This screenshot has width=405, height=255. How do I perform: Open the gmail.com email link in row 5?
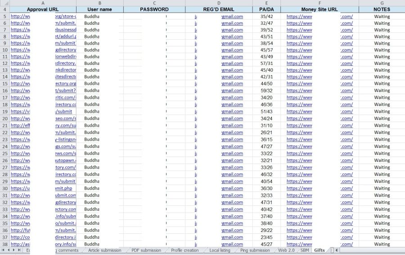point(219,17)
